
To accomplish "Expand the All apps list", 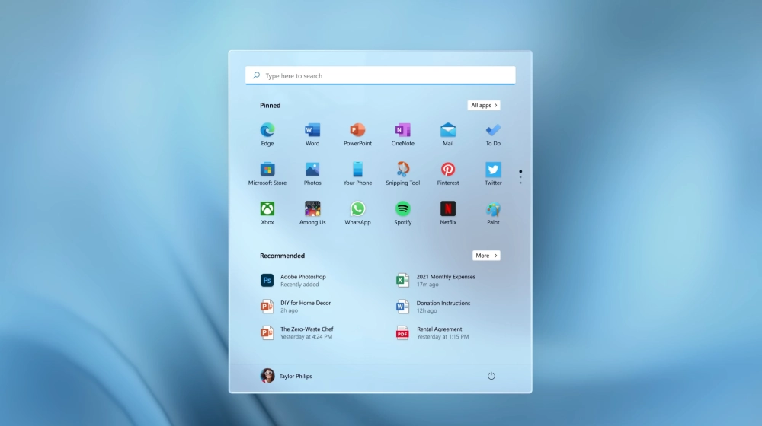I will click(x=484, y=106).
